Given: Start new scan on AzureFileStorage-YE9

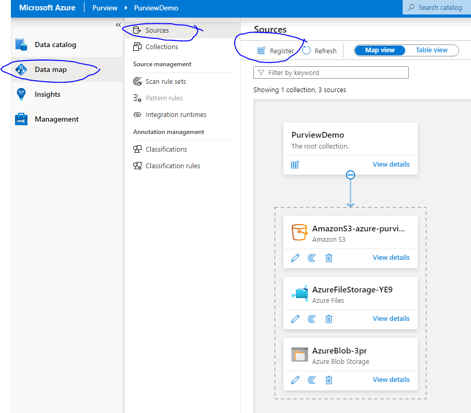Looking at the screenshot, I should [x=312, y=319].
